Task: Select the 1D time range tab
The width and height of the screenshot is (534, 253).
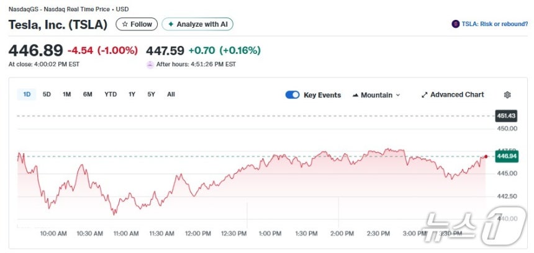Action: click(x=27, y=94)
